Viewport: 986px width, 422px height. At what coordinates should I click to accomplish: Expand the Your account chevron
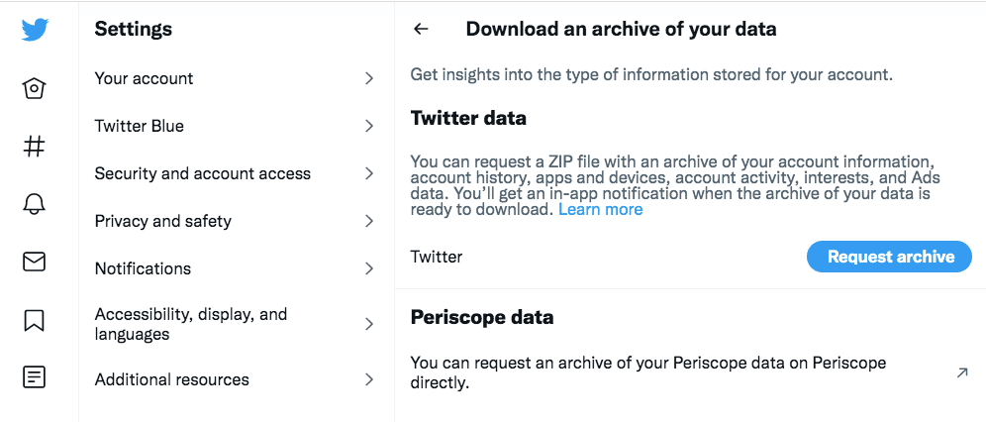point(369,78)
